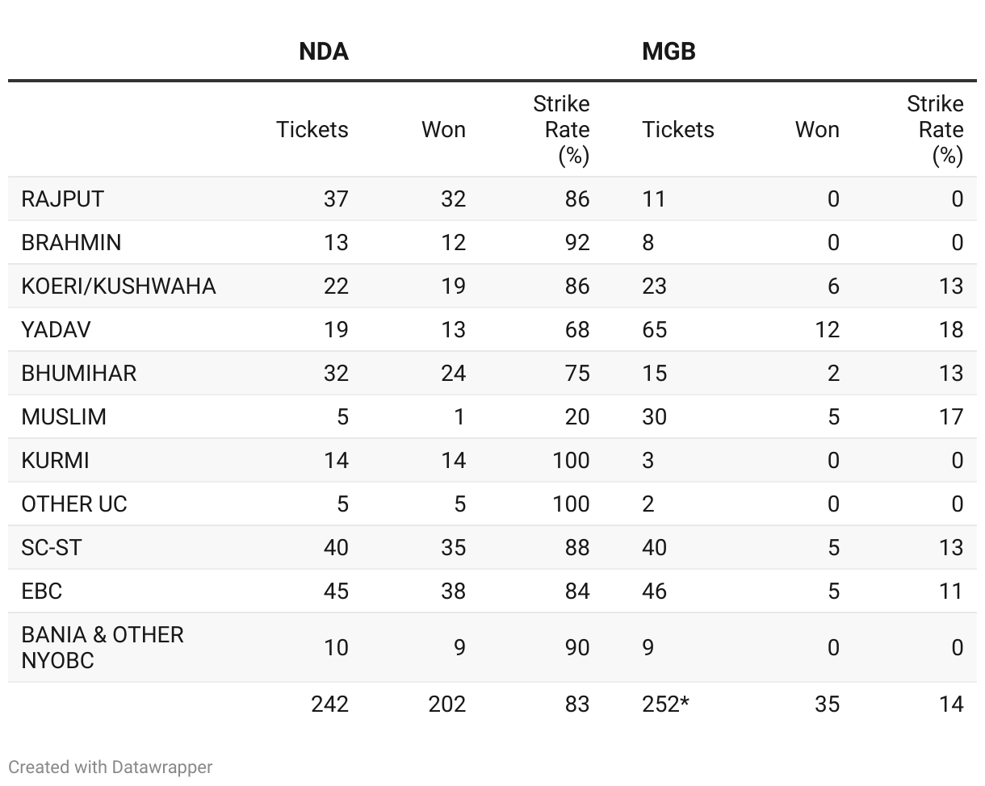The width and height of the screenshot is (985, 786).
Task: Click the MGB group header
Action: click(669, 52)
